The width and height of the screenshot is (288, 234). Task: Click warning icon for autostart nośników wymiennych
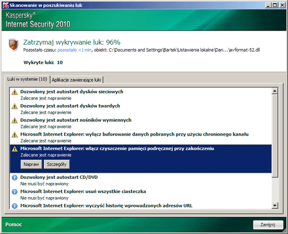[x=15, y=120]
